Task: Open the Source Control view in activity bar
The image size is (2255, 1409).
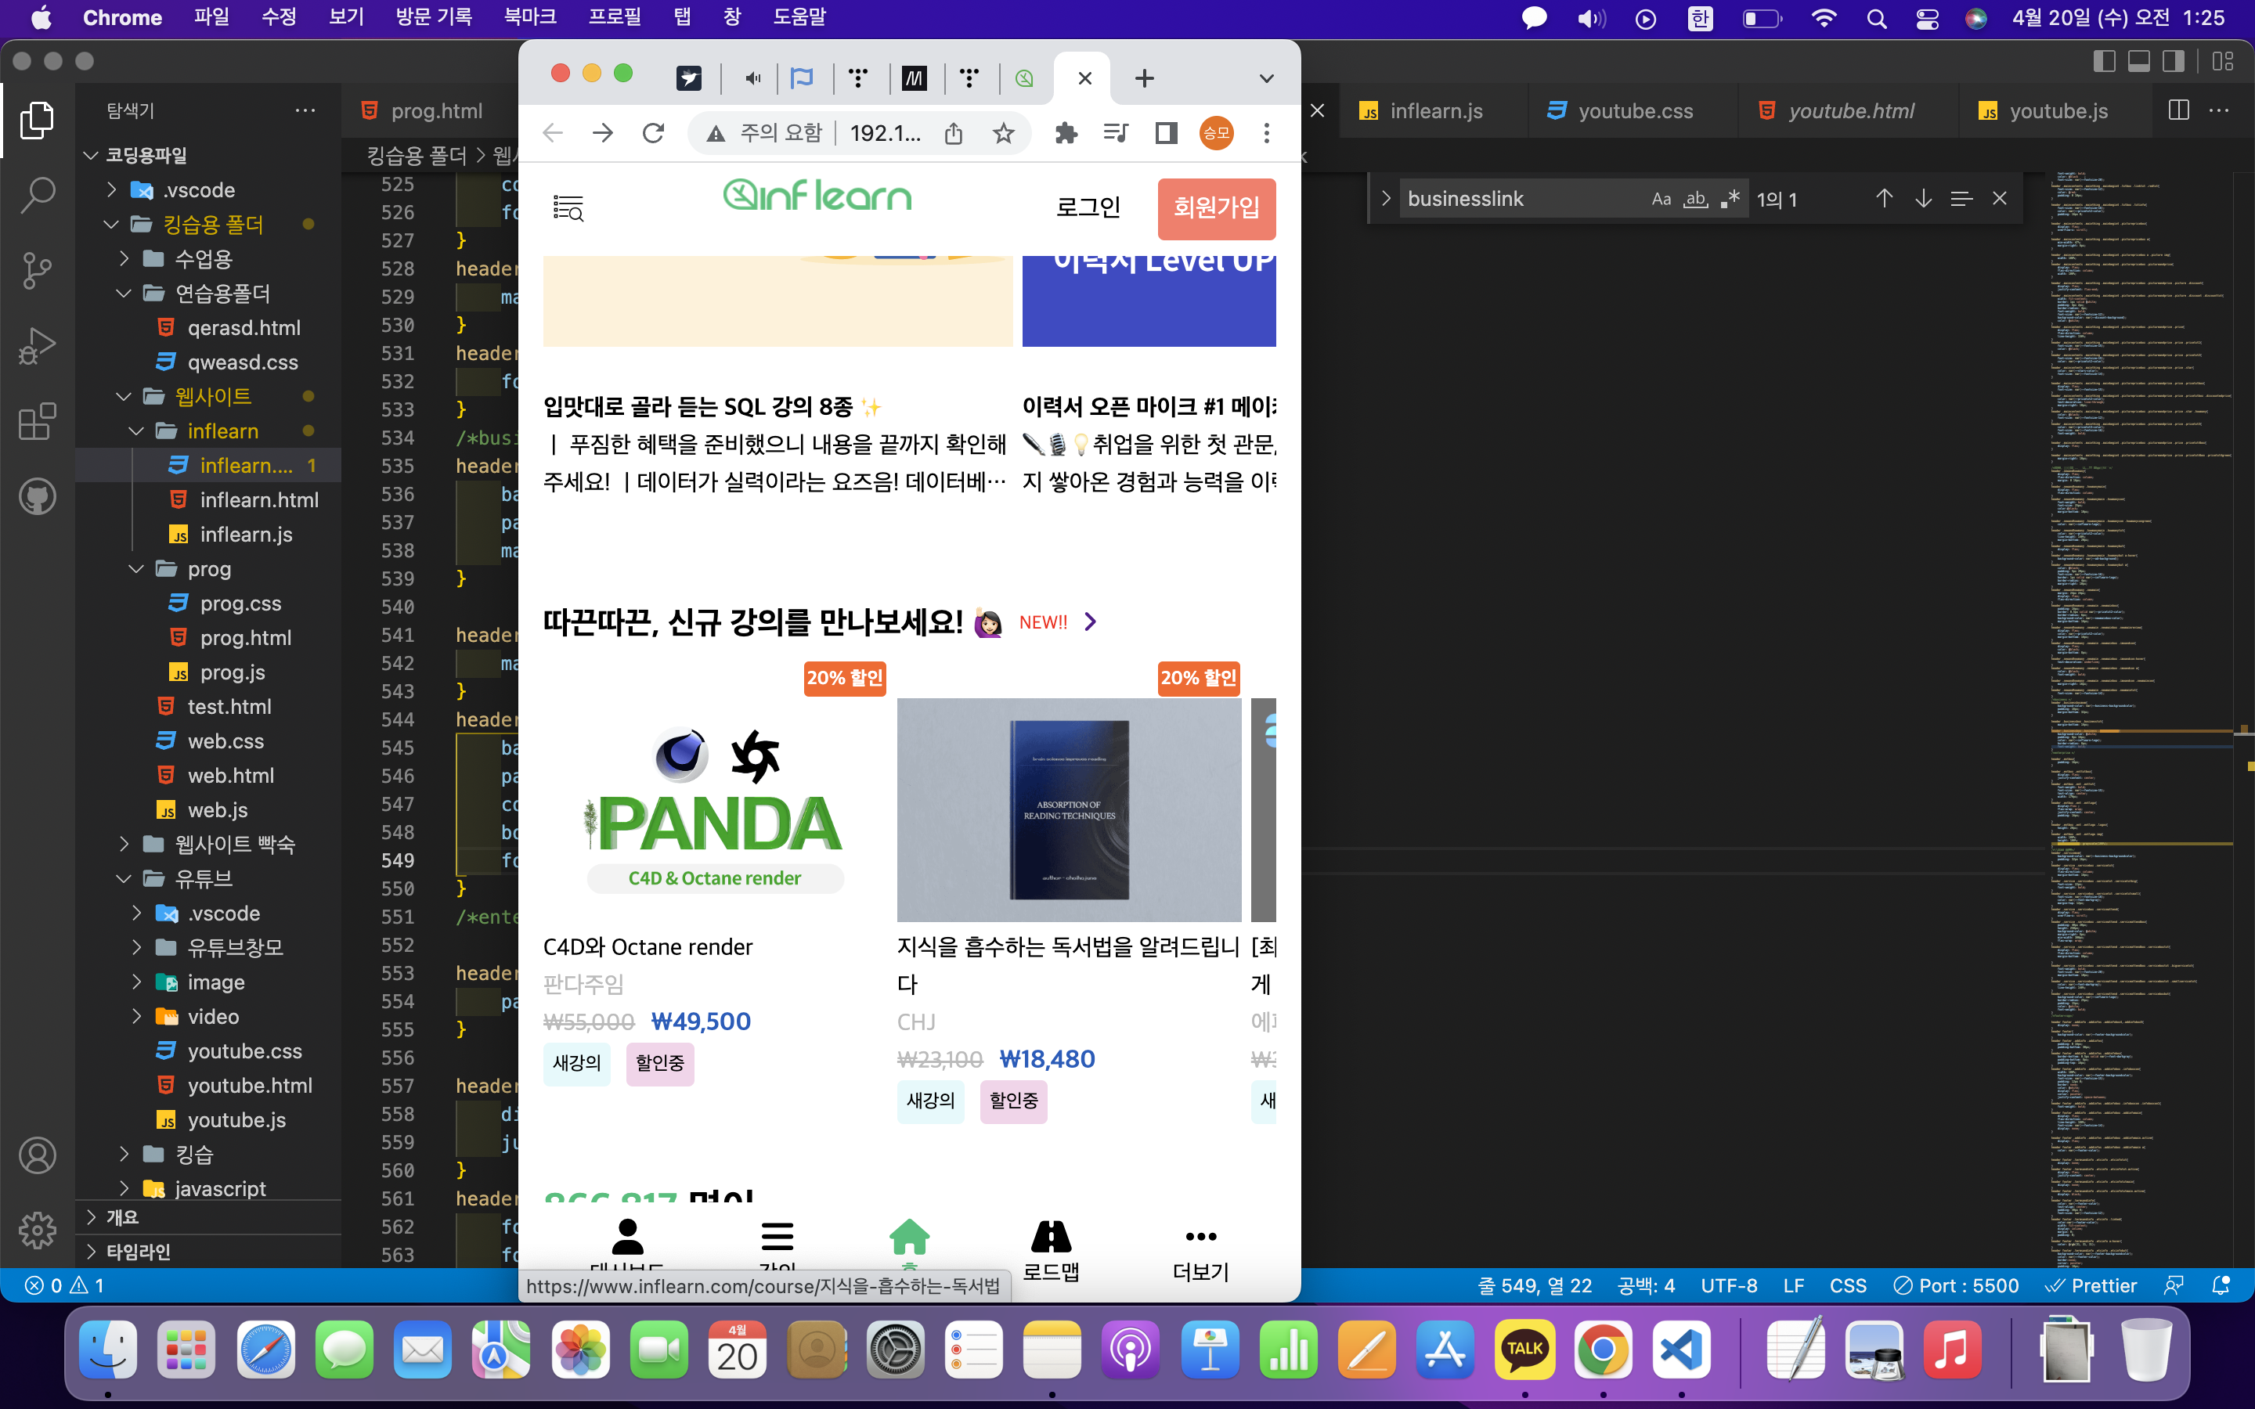Action: coord(38,270)
